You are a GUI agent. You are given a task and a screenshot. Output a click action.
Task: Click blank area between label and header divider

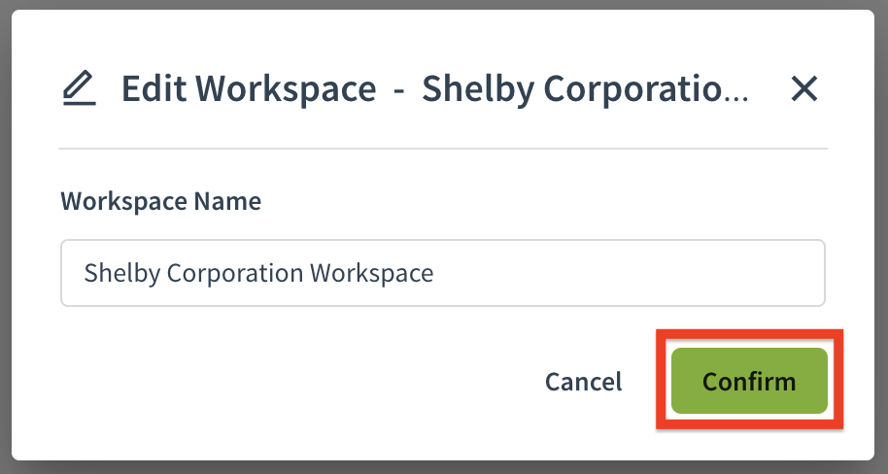(443, 169)
